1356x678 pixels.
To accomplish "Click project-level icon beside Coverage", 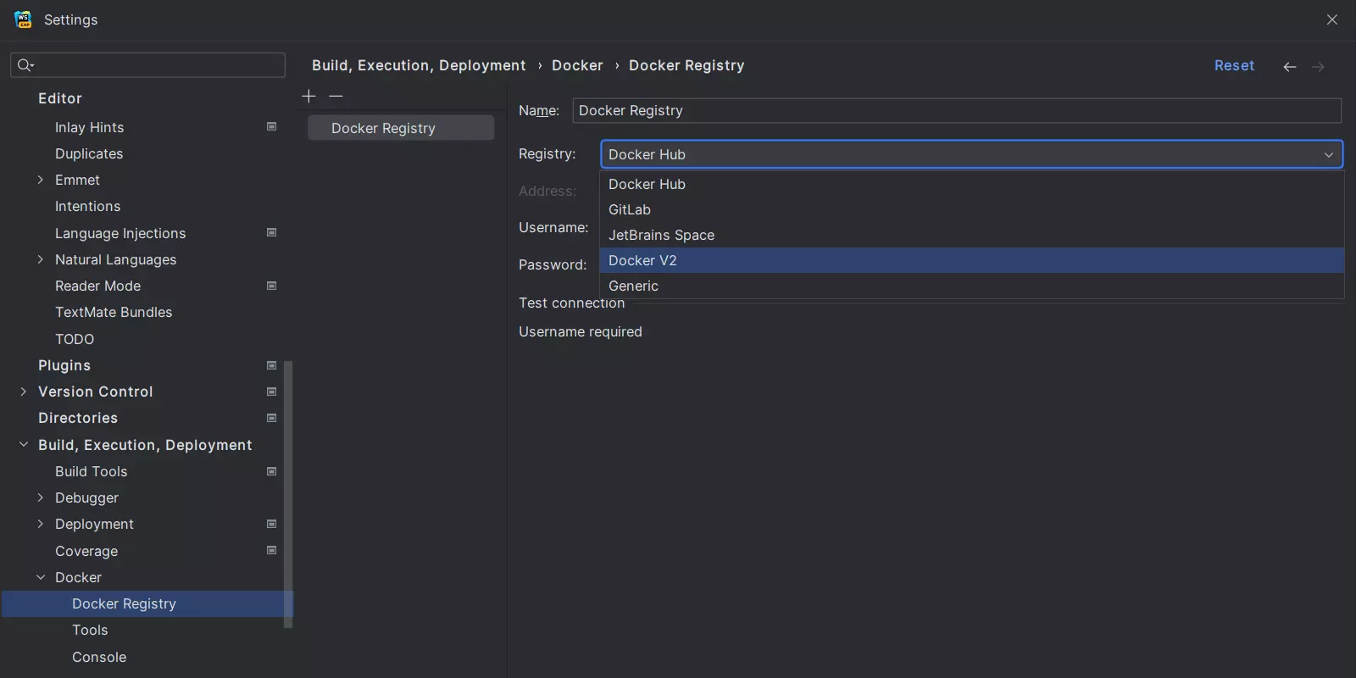I will [x=271, y=551].
